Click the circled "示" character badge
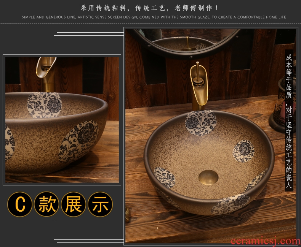 click(x=100, y=204)
